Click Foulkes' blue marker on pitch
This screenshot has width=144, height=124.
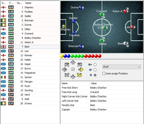(x=74, y=33)
